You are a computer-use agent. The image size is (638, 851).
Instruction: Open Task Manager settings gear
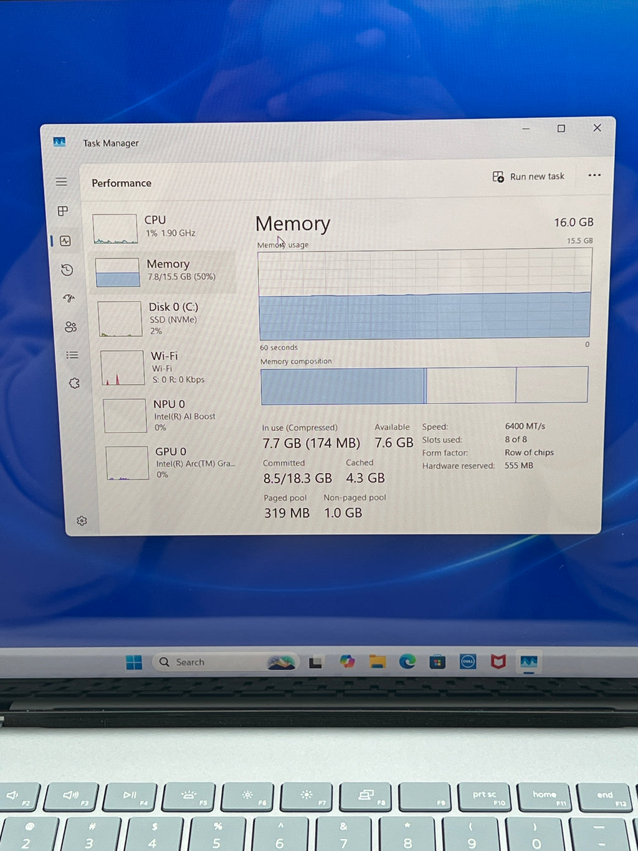[82, 521]
